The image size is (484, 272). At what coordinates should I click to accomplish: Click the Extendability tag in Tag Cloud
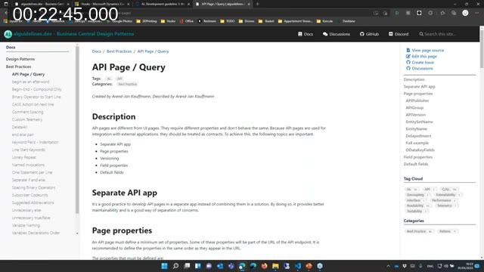tap(448, 195)
